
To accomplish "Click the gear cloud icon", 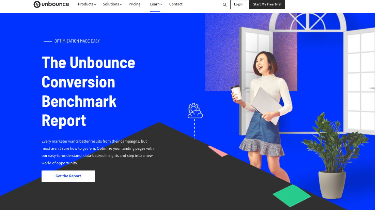I will click(195, 111).
